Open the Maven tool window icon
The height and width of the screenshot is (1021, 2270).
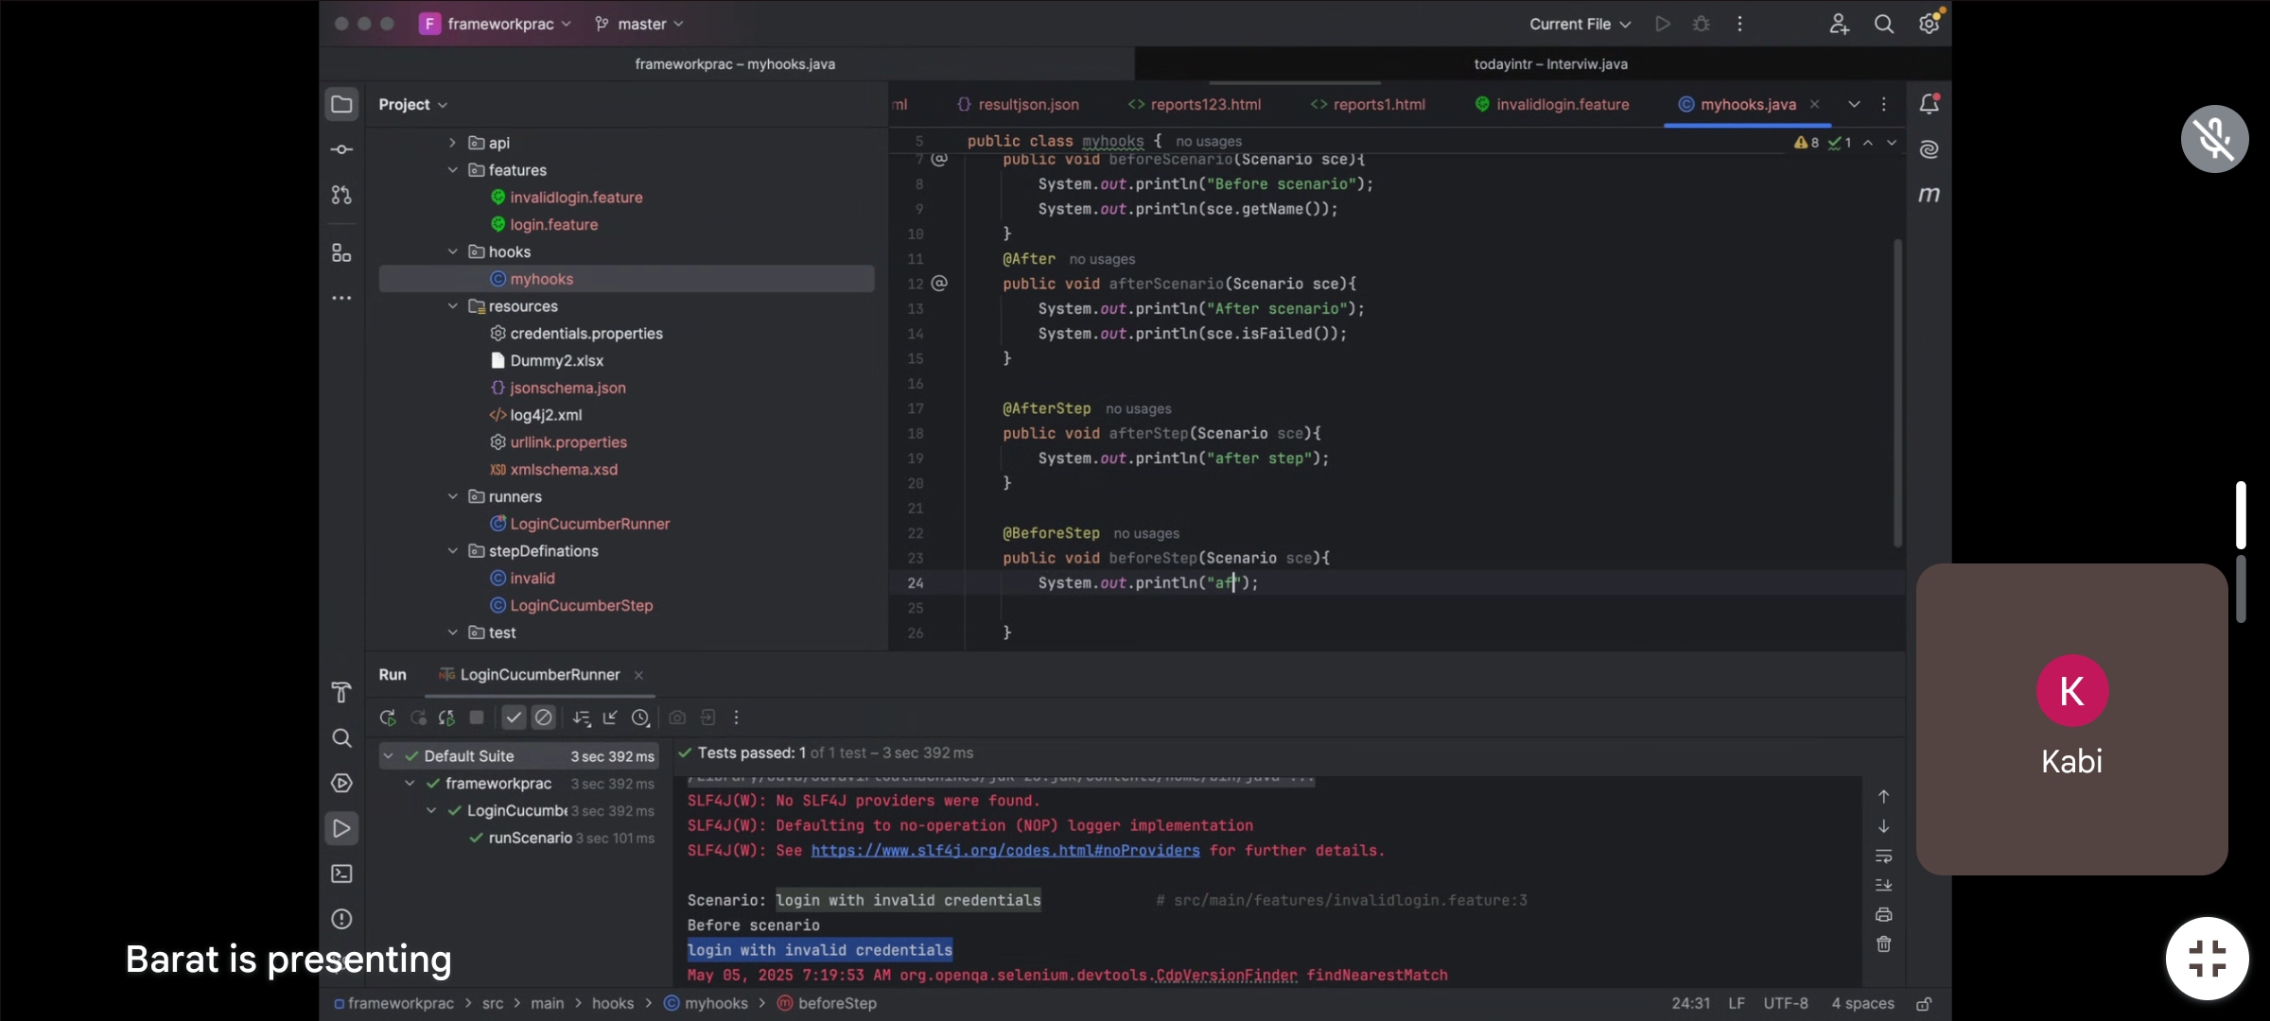click(1929, 195)
